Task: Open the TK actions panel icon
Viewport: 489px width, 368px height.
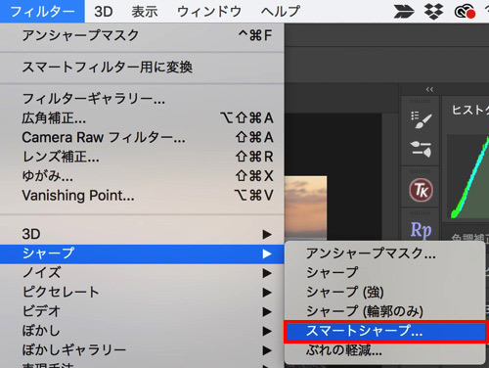Action: (421, 190)
